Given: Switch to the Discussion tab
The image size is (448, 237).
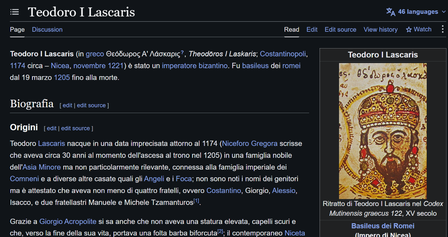Looking at the screenshot, I should [x=47, y=29].
